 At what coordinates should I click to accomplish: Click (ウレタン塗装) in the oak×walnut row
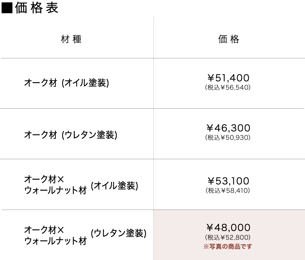(118, 233)
